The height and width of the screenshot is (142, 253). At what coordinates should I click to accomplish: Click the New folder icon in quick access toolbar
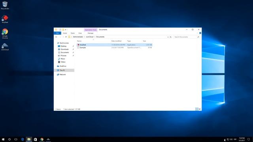(63, 30)
